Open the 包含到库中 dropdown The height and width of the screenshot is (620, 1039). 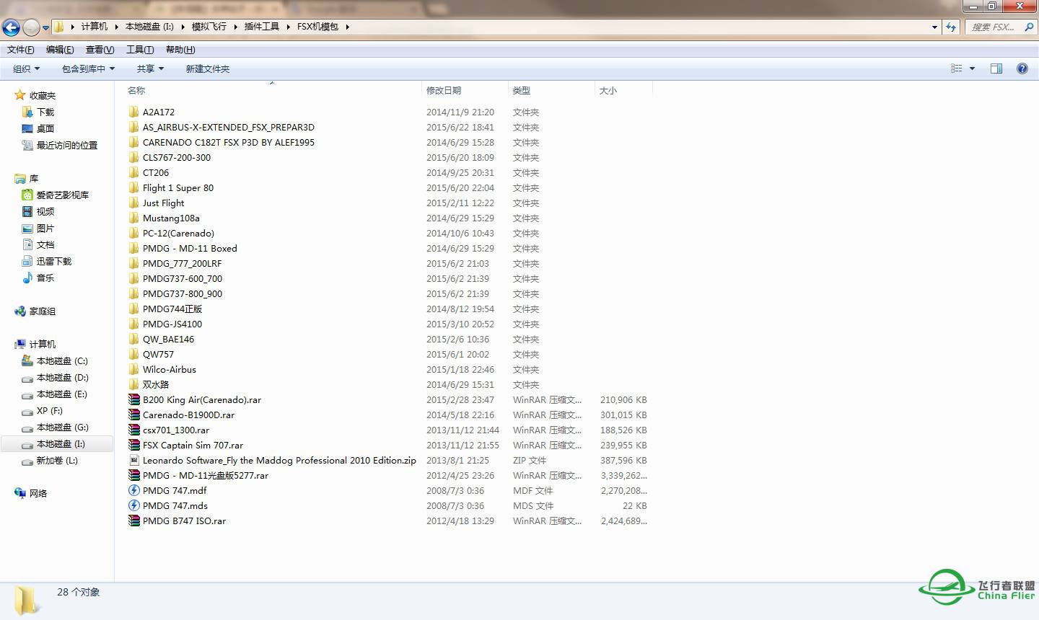(88, 69)
